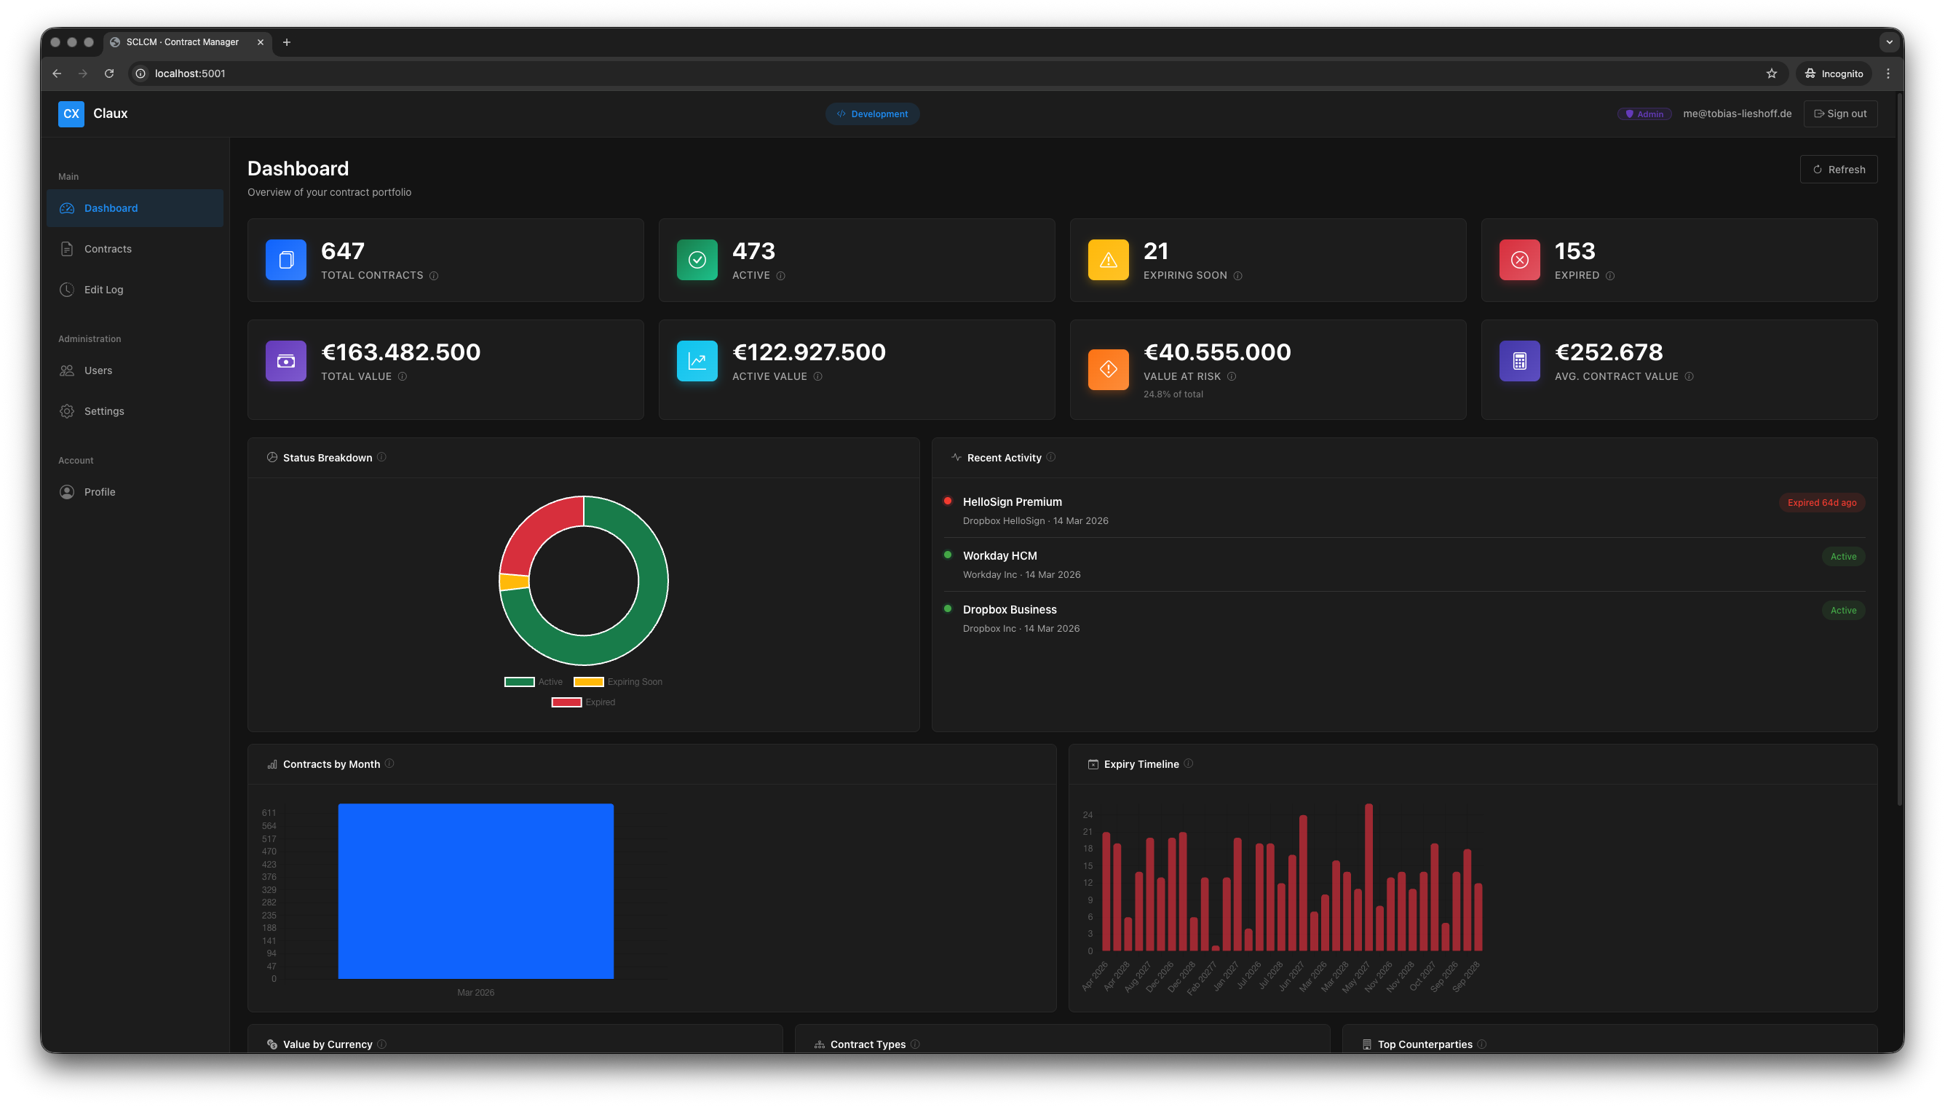Open the browser window dropdown chevron

(x=1889, y=41)
